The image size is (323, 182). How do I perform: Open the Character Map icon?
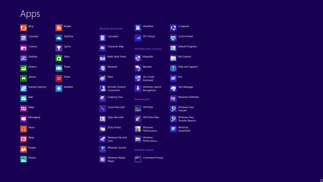(102, 48)
